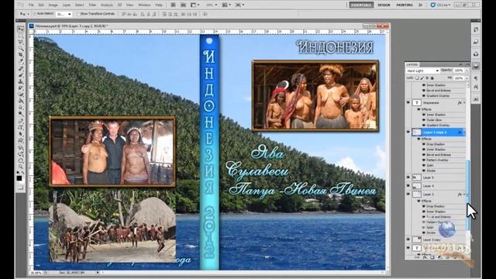
Task: Select the Rectangular Marquee tool
Action: [21, 36]
